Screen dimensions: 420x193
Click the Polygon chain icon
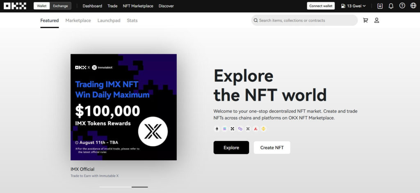click(240, 129)
